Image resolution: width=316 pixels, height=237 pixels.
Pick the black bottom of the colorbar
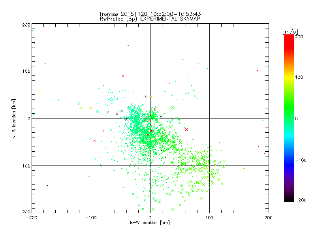[289, 199]
